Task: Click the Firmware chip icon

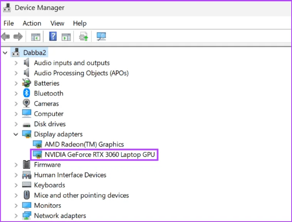Action: (x=27, y=164)
